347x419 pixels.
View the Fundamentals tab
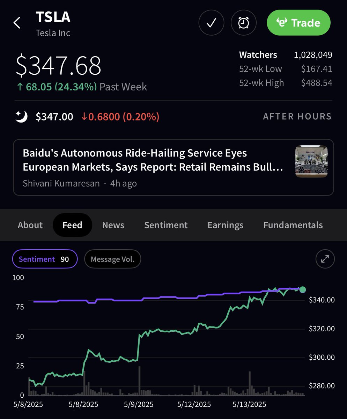point(293,225)
